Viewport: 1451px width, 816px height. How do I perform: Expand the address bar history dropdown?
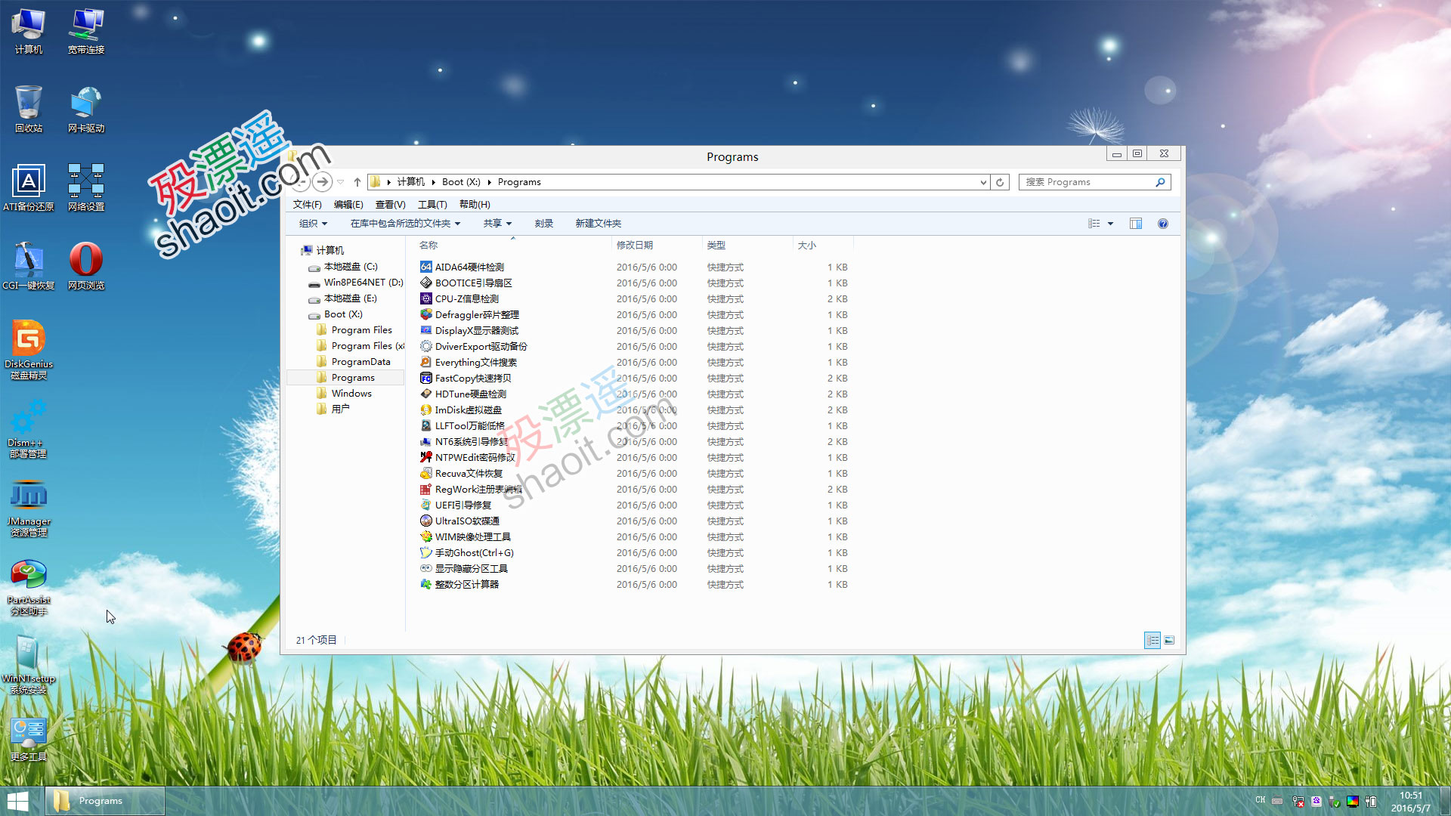click(x=982, y=182)
